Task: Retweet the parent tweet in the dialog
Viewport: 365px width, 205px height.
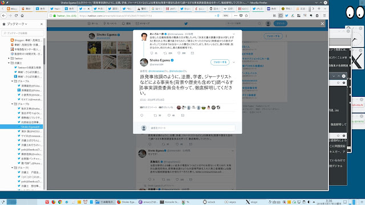Action: pyautogui.click(x=165, y=53)
